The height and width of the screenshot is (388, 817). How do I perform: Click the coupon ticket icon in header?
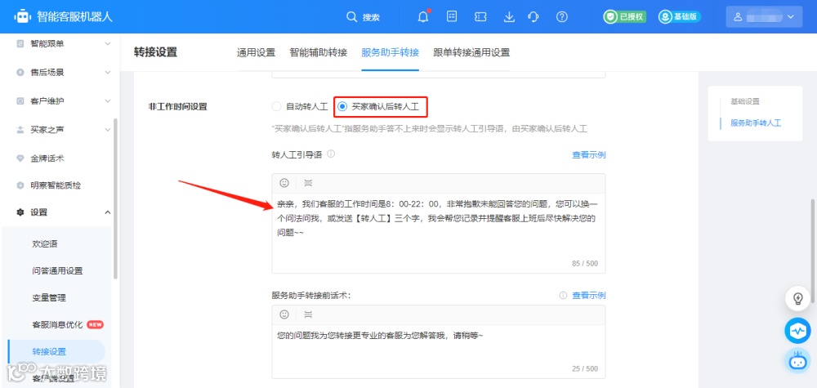(480, 16)
